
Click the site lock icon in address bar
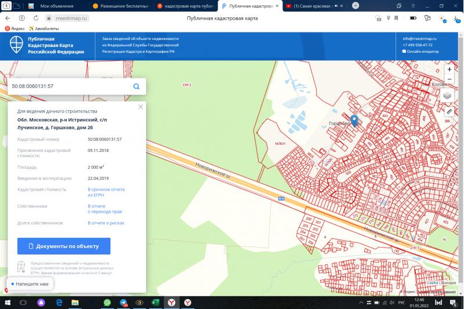pos(49,18)
